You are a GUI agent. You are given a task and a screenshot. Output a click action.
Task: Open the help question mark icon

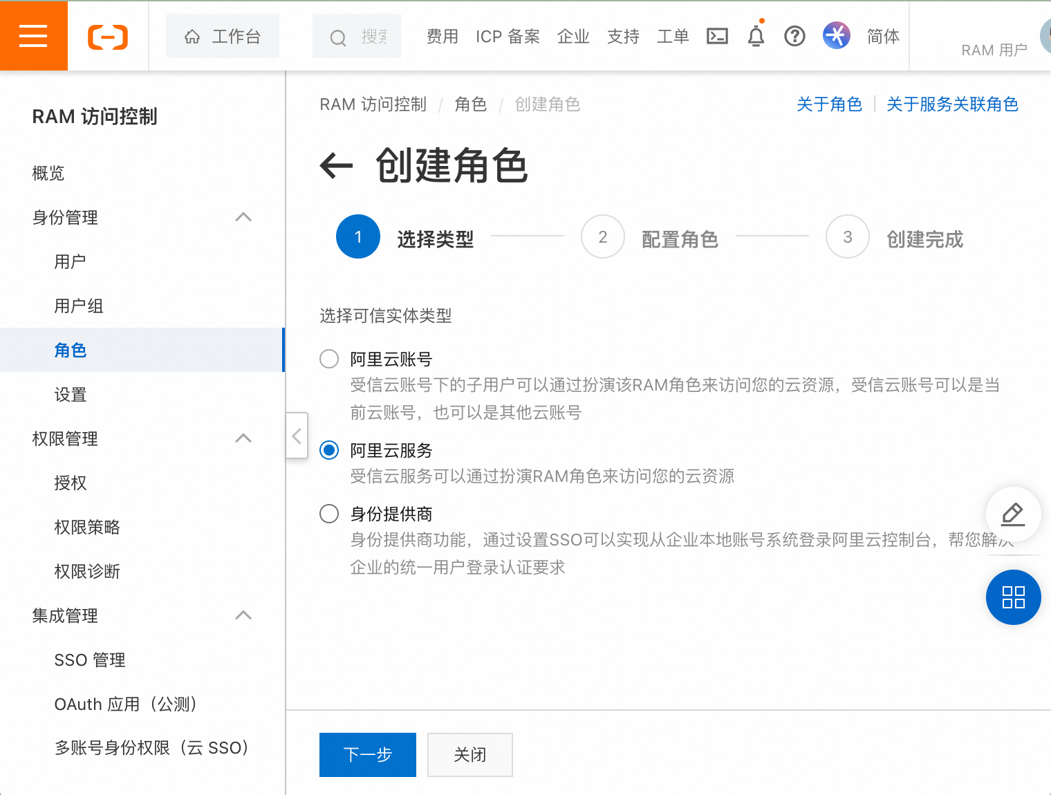(x=795, y=36)
